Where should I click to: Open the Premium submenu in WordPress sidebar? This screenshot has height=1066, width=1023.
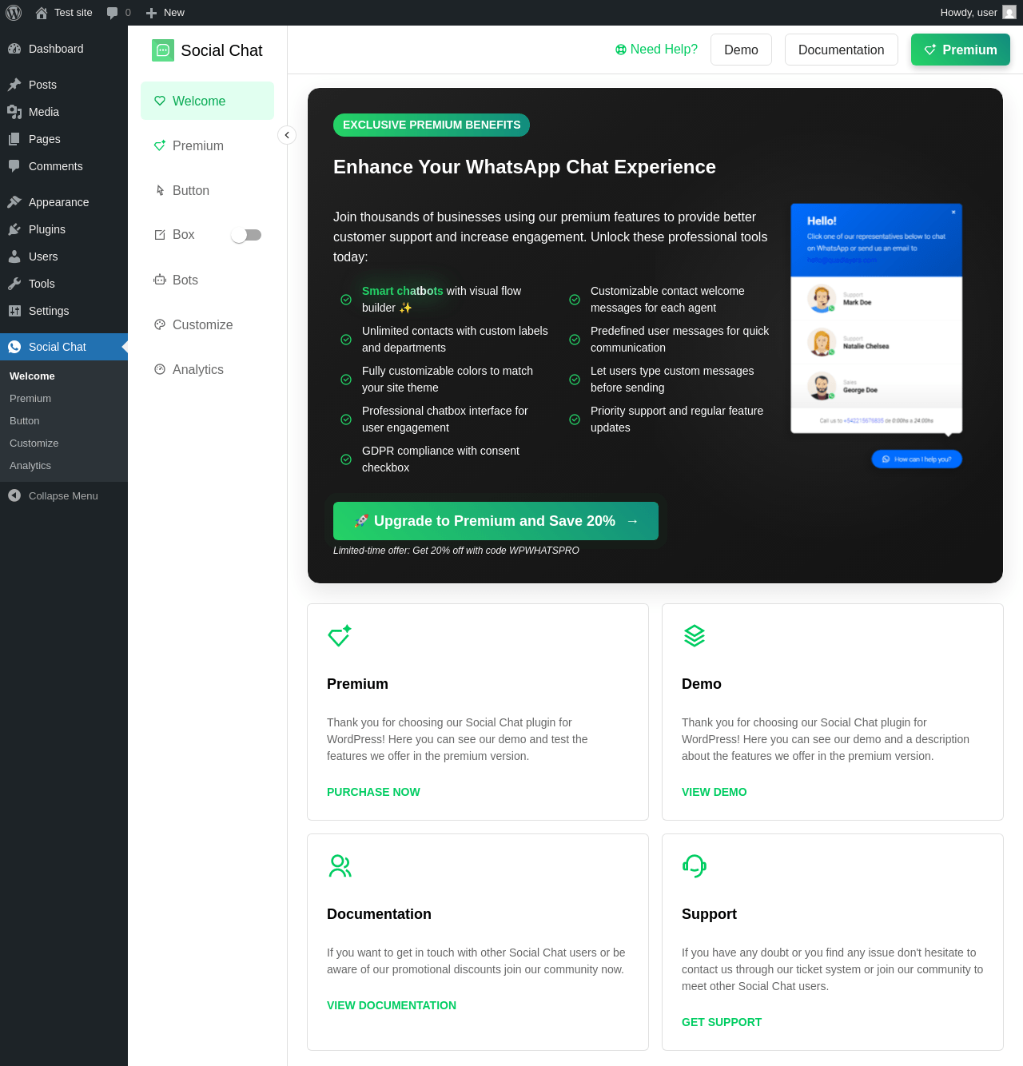click(x=64, y=399)
